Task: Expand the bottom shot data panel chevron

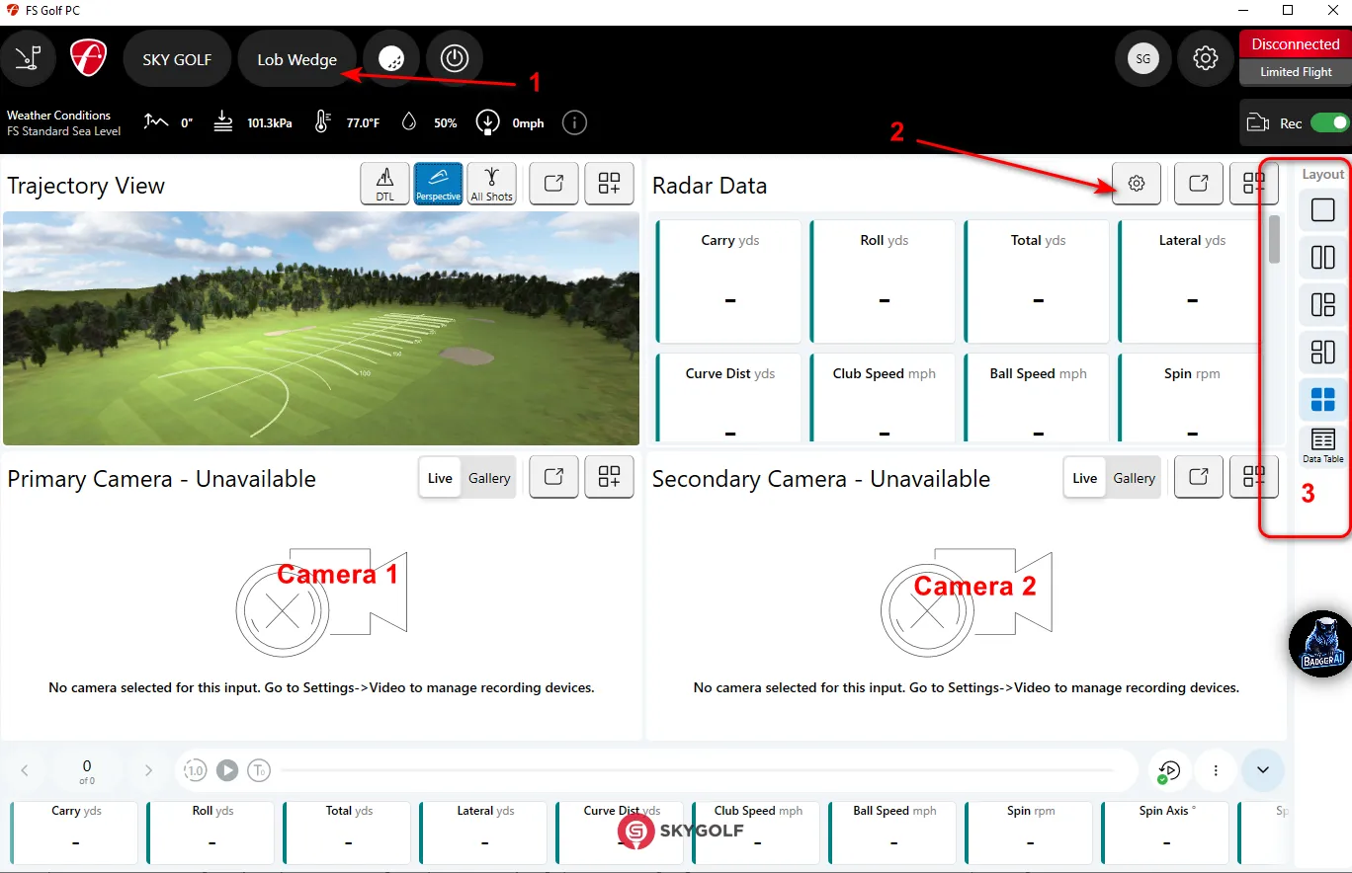Action: tap(1262, 770)
